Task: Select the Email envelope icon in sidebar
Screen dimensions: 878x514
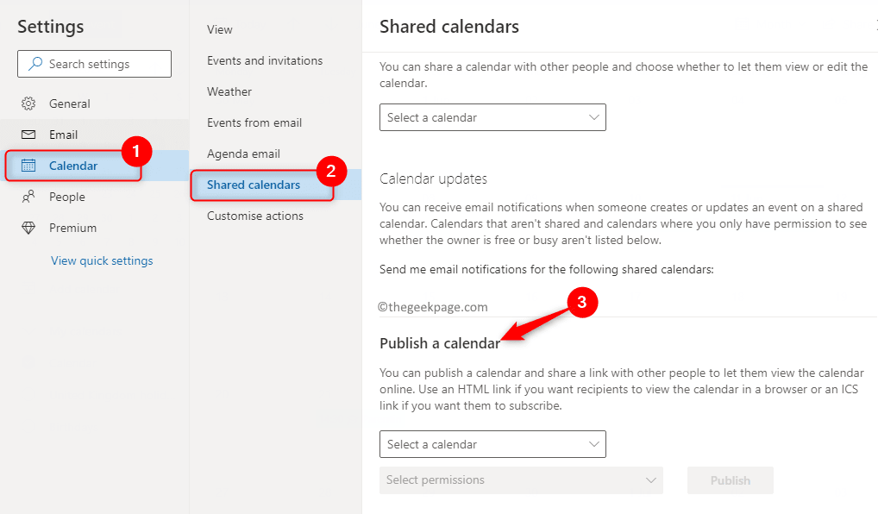Action: [x=27, y=134]
